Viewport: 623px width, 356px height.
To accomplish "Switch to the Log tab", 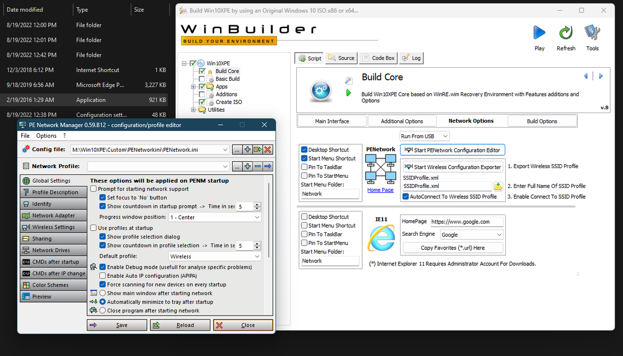I will pyautogui.click(x=411, y=58).
